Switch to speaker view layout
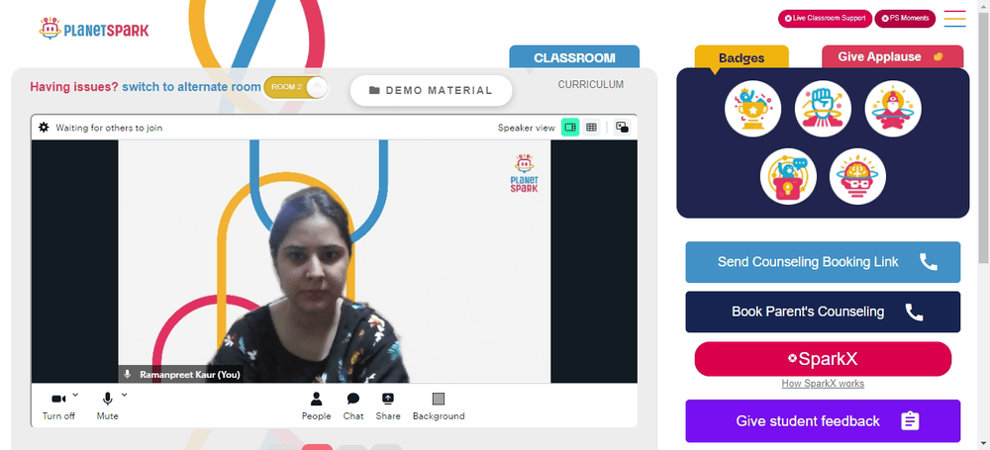The image size is (990, 450). pos(570,128)
